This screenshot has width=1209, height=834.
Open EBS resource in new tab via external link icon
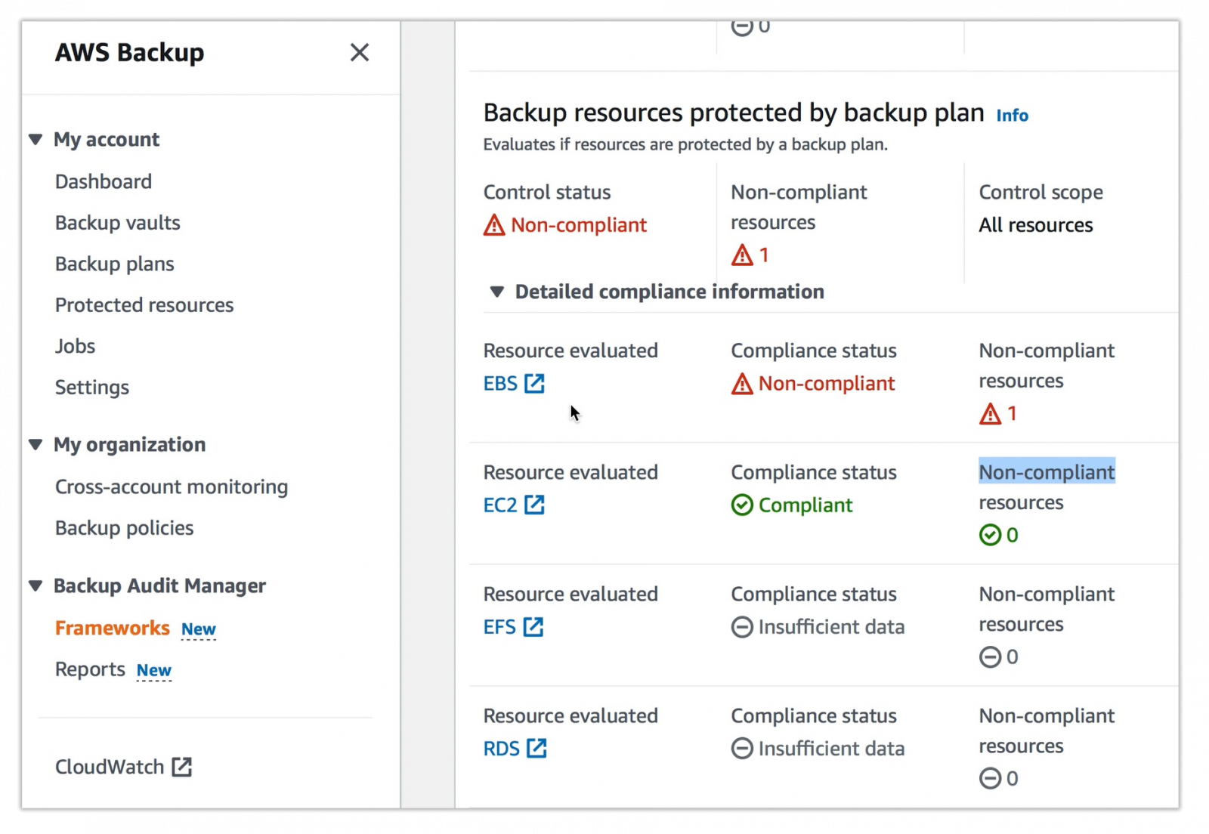point(536,384)
